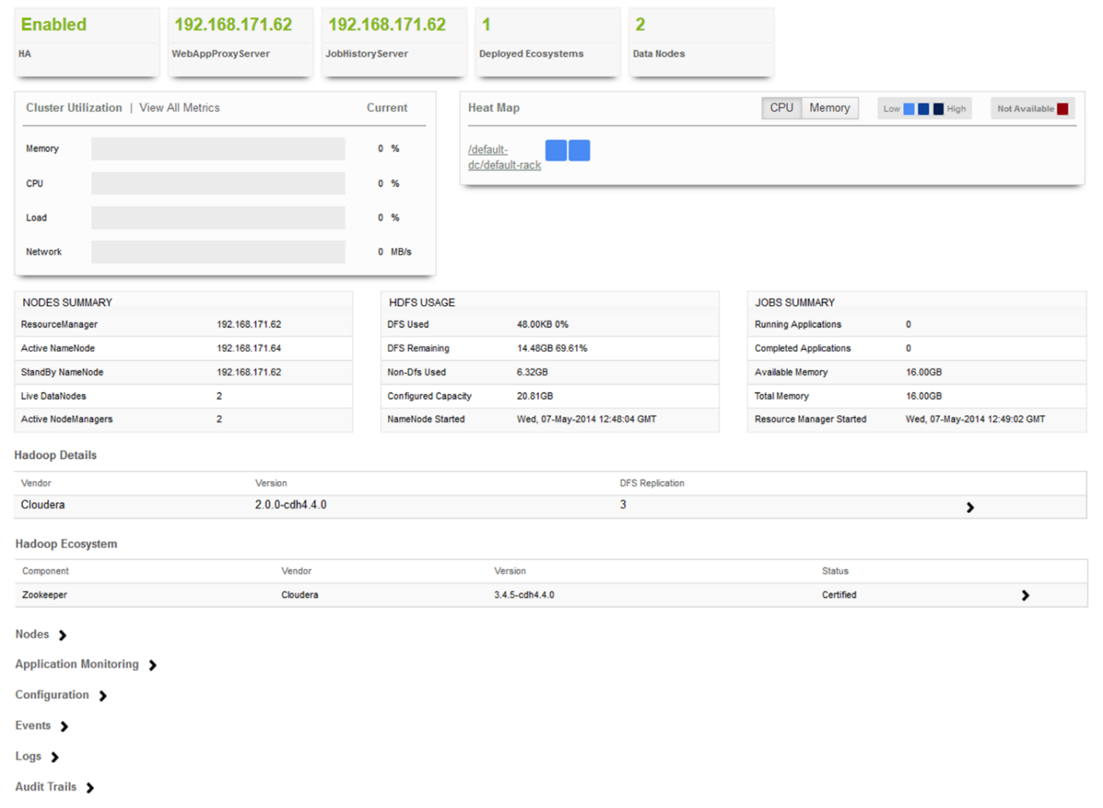Image resolution: width=1103 pixels, height=808 pixels.
Task: Switch heat map to Memory view
Action: tap(829, 108)
